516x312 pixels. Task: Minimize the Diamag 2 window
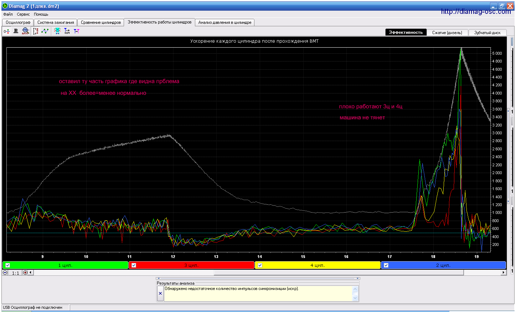pyautogui.click(x=494, y=6)
